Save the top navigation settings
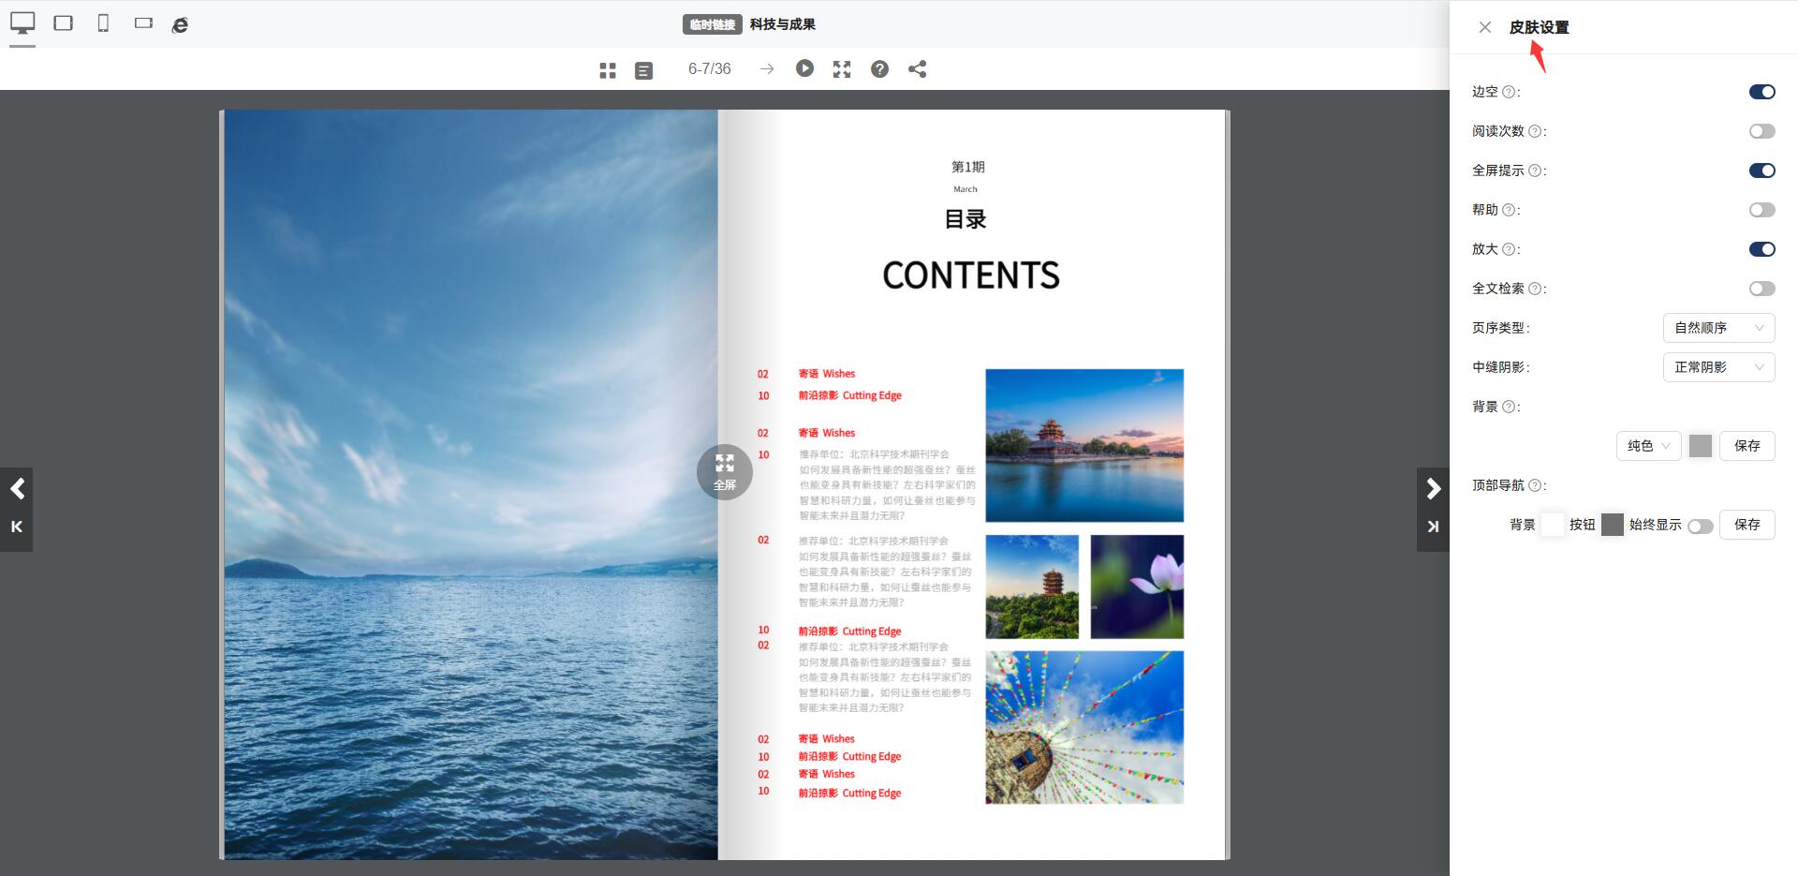 1746,525
